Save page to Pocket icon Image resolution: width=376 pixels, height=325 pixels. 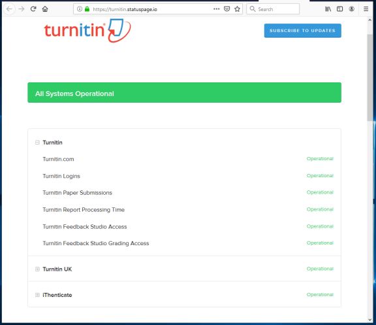[x=227, y=9]
